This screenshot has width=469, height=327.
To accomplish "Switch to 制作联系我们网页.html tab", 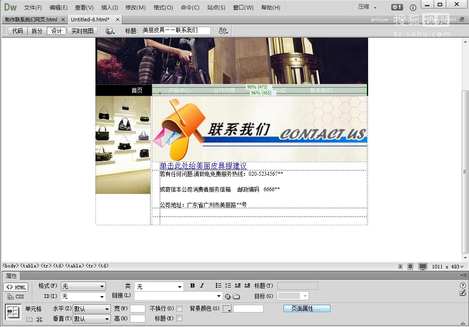I will click(31, 20).
